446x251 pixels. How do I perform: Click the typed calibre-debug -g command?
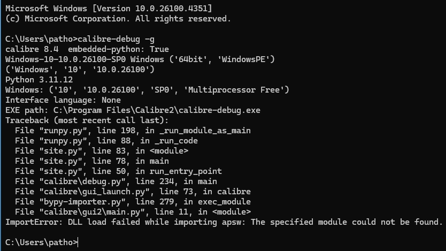114,39
